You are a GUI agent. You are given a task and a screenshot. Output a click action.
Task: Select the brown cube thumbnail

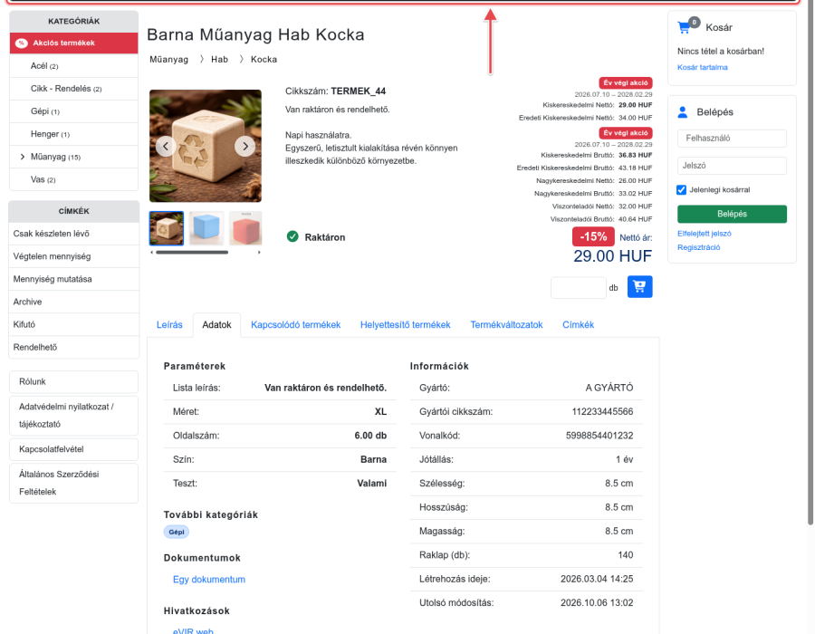(x=167, y=228)
